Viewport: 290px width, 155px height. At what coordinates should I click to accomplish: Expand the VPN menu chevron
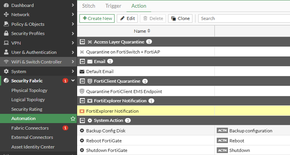point(73,43)
